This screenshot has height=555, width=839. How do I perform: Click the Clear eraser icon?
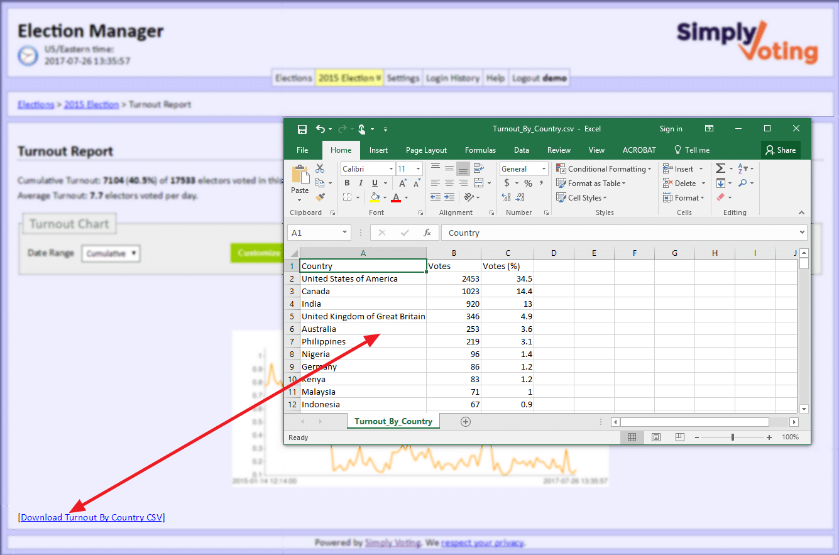click(721, 197)
